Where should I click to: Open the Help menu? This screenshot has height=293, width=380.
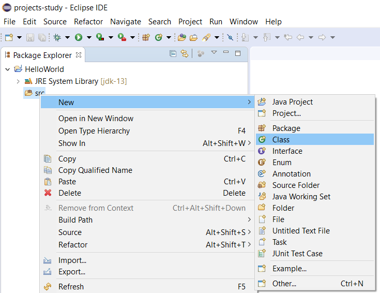pos(273,22)
